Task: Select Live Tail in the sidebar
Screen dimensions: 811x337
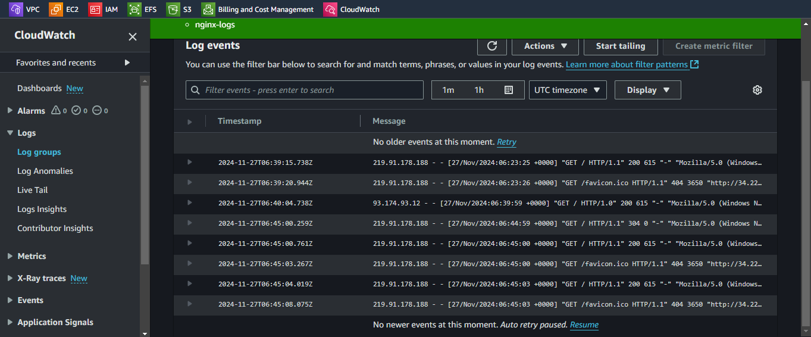Action: tap(32, 190)
